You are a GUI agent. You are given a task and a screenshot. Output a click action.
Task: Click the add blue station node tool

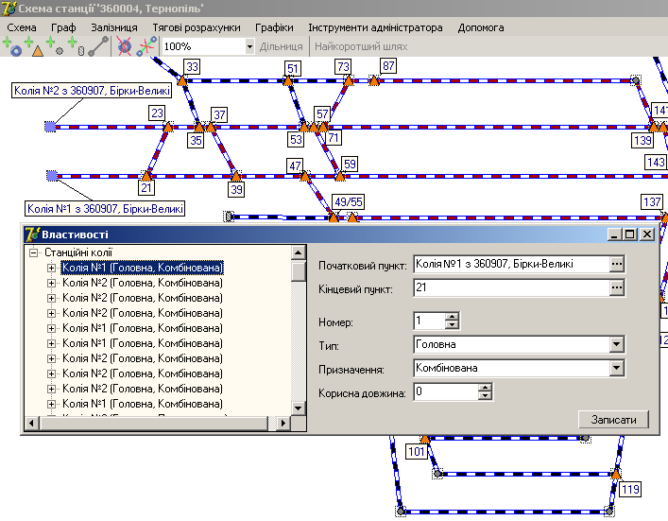[x=13, y=45]
